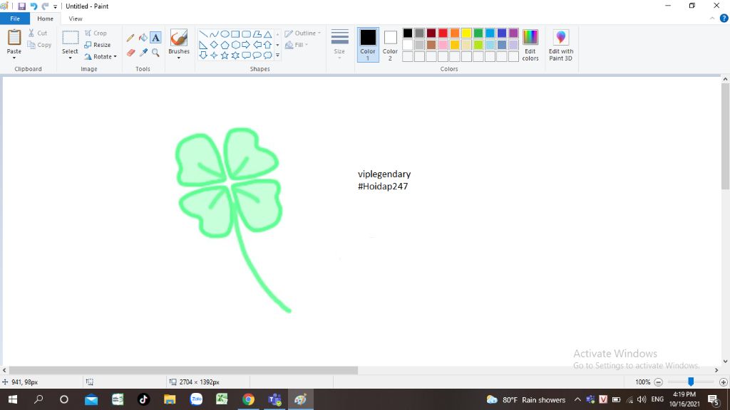Pick the green color swatch
Screen dimensions: 730x410
coord(478,33)
